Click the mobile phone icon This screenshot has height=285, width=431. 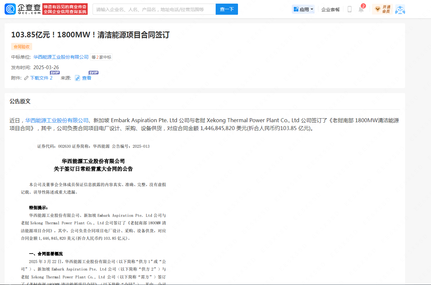point(350,9)
